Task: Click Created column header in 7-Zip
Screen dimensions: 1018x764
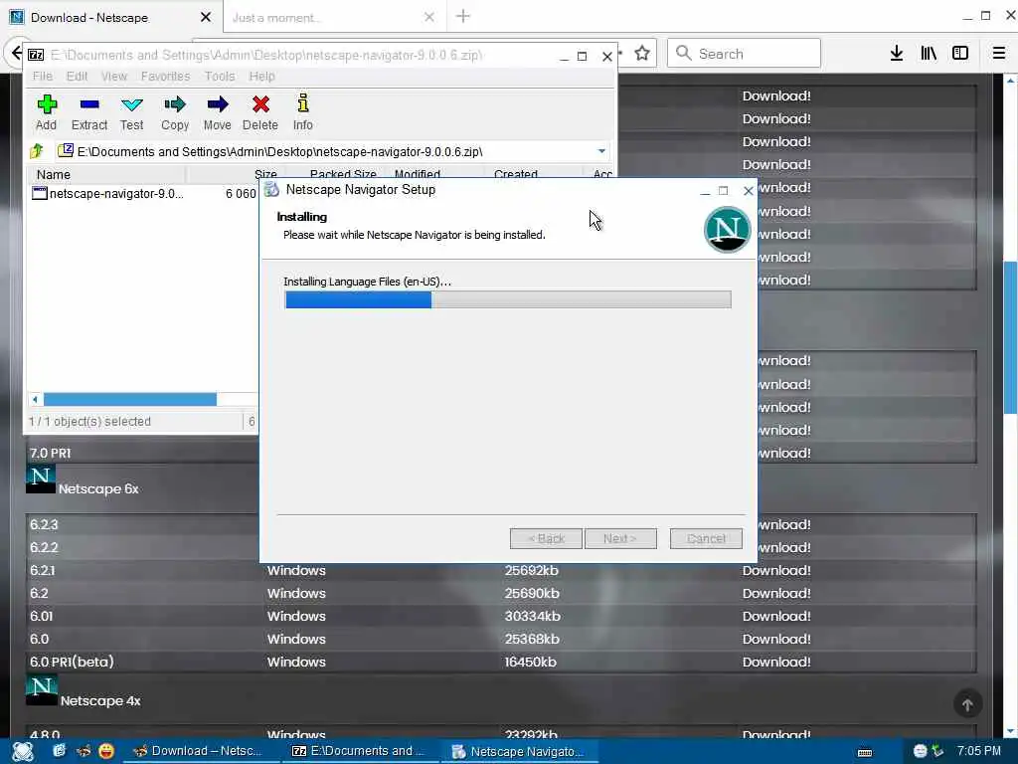Action: [x=516, y=174]
